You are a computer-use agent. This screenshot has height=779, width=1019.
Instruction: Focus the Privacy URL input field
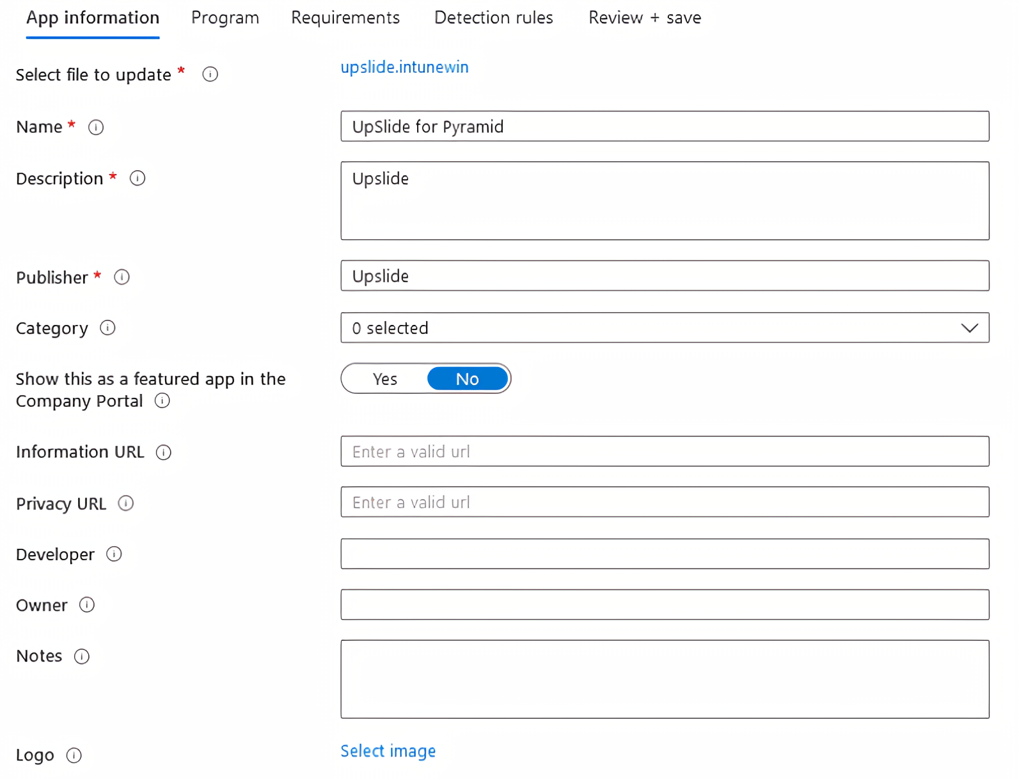(x=665, y=502)
